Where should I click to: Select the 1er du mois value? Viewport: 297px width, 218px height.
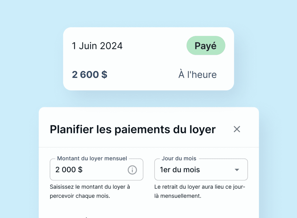pyautogui.click(x=180, y=170)
